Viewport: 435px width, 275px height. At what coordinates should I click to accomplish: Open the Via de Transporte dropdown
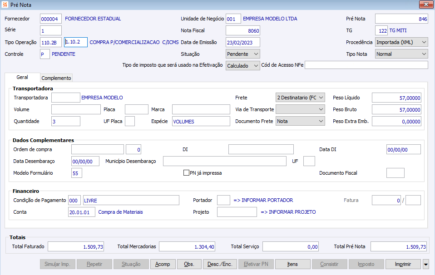301,109
